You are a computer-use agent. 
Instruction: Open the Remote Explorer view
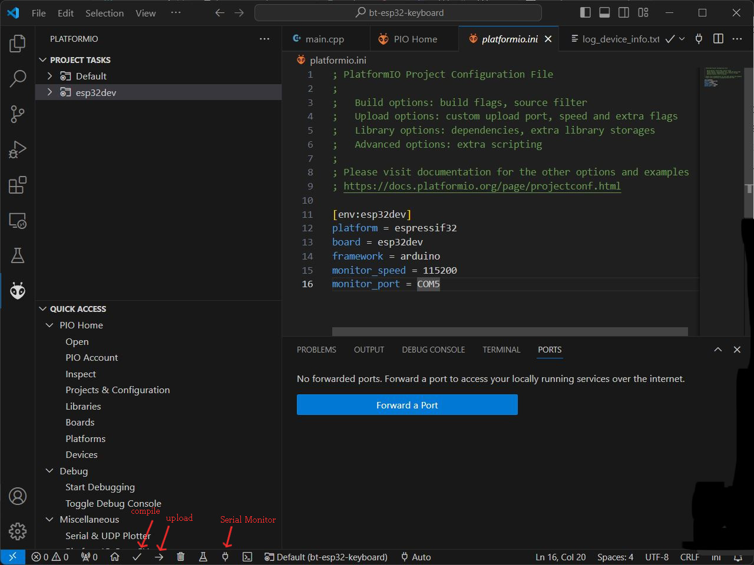click(18, 221)
